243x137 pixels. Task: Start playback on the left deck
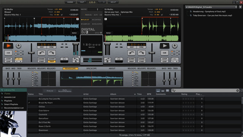point(8,46)
